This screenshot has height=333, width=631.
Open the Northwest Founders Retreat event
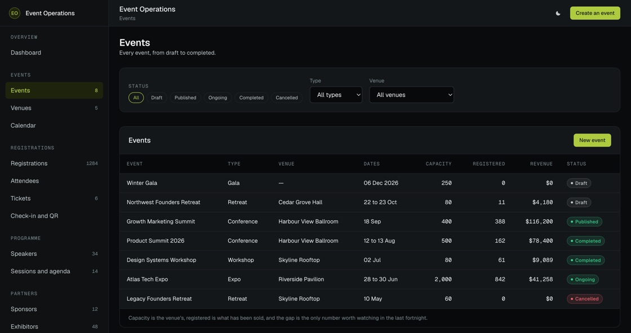pos(163,202)
